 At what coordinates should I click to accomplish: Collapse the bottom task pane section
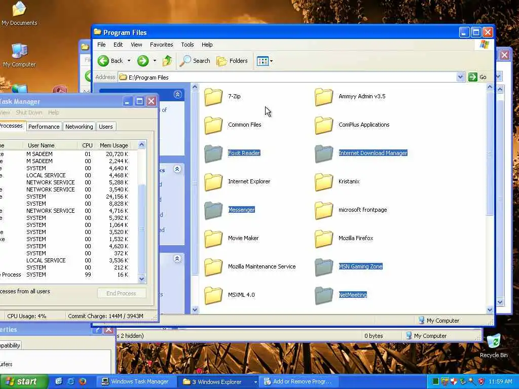tap(177, 259)
